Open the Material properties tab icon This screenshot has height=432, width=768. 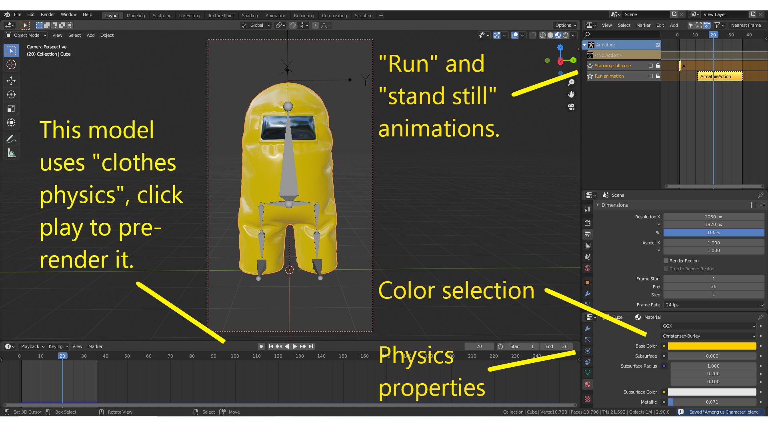click(x=588, y=384)
